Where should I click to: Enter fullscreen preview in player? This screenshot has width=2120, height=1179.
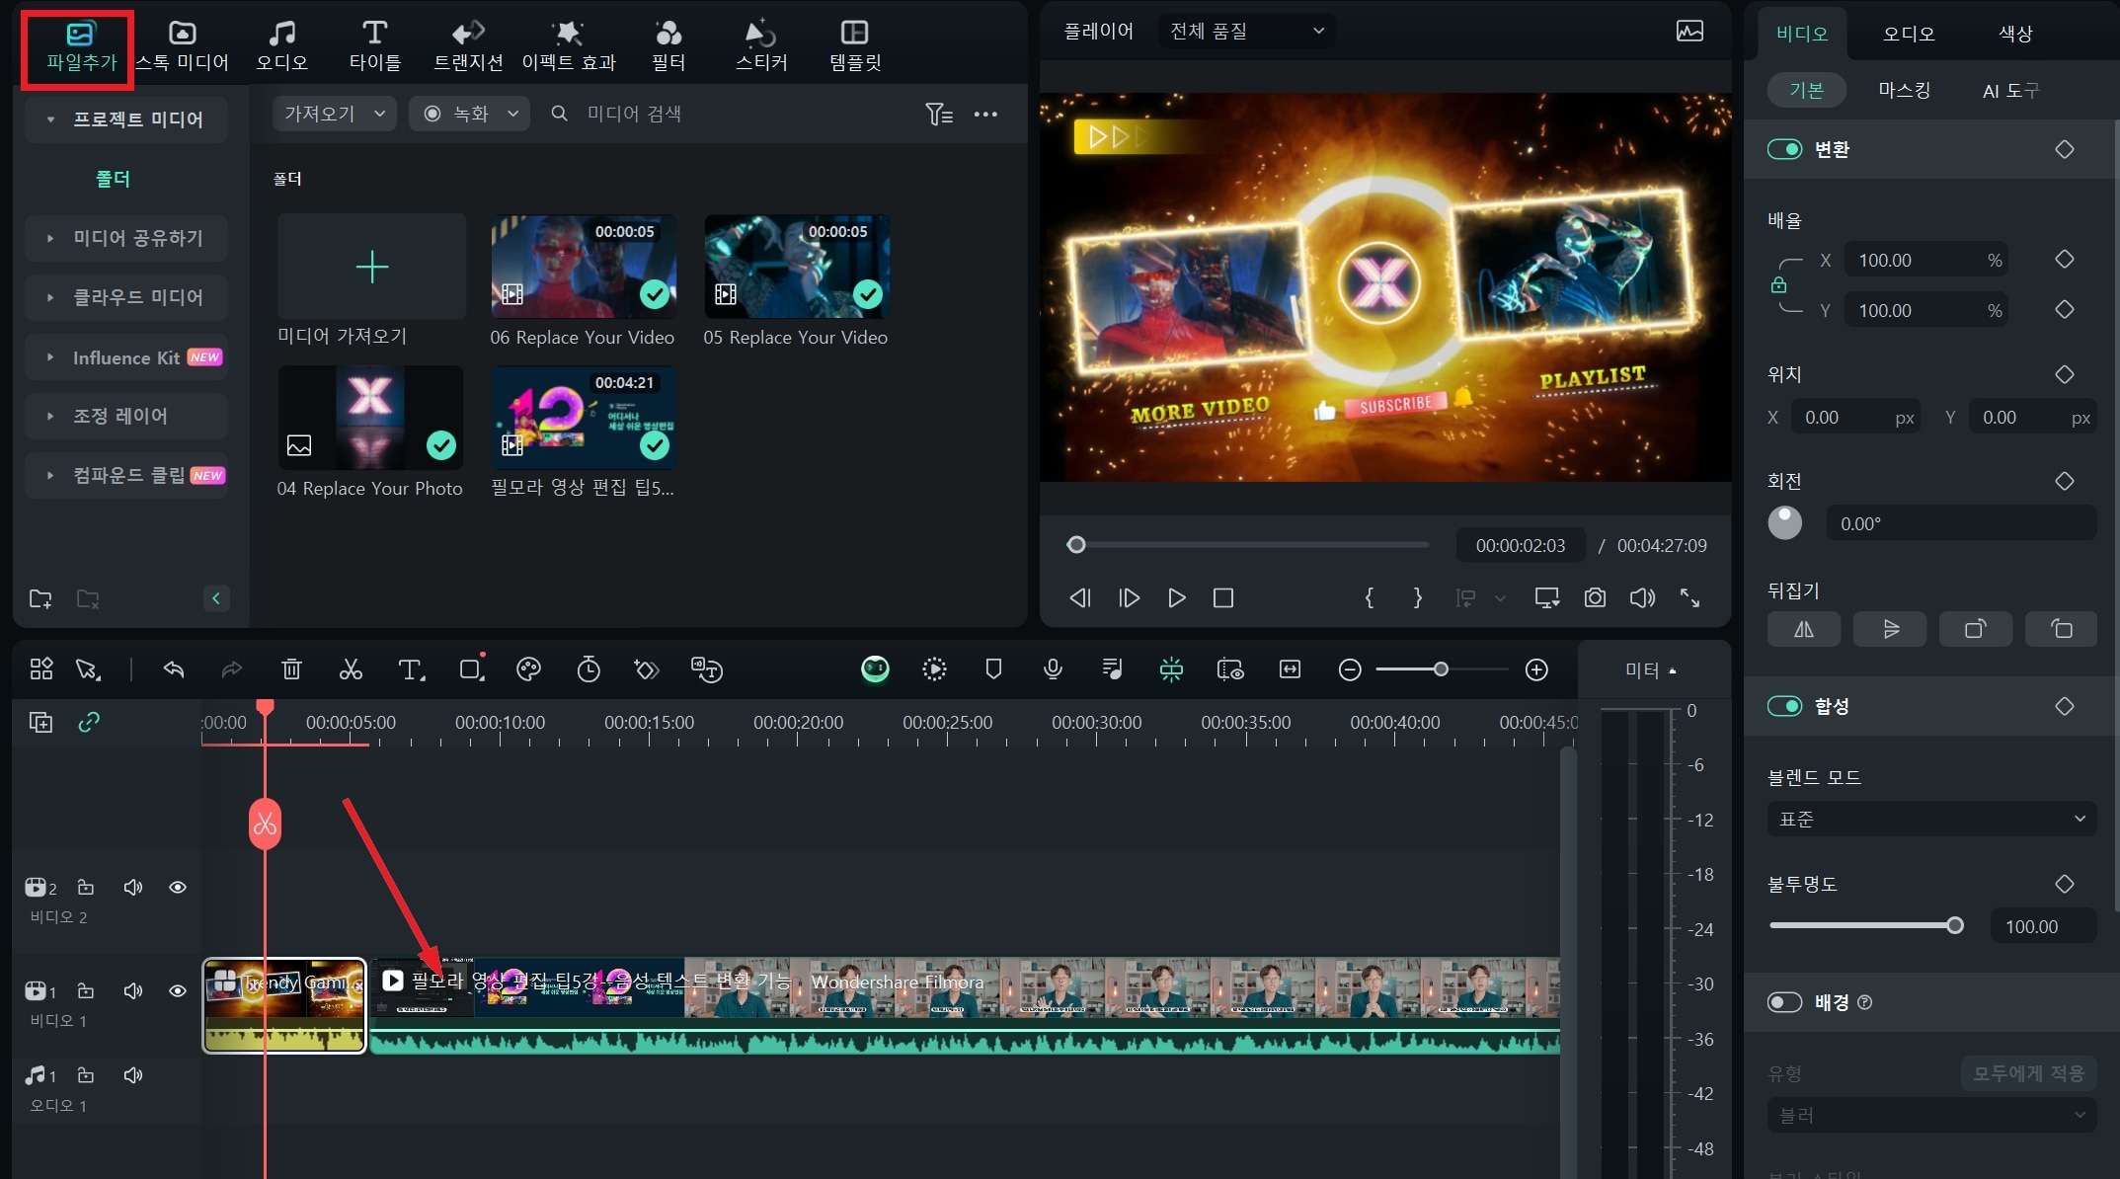(x=1690, y=597)
